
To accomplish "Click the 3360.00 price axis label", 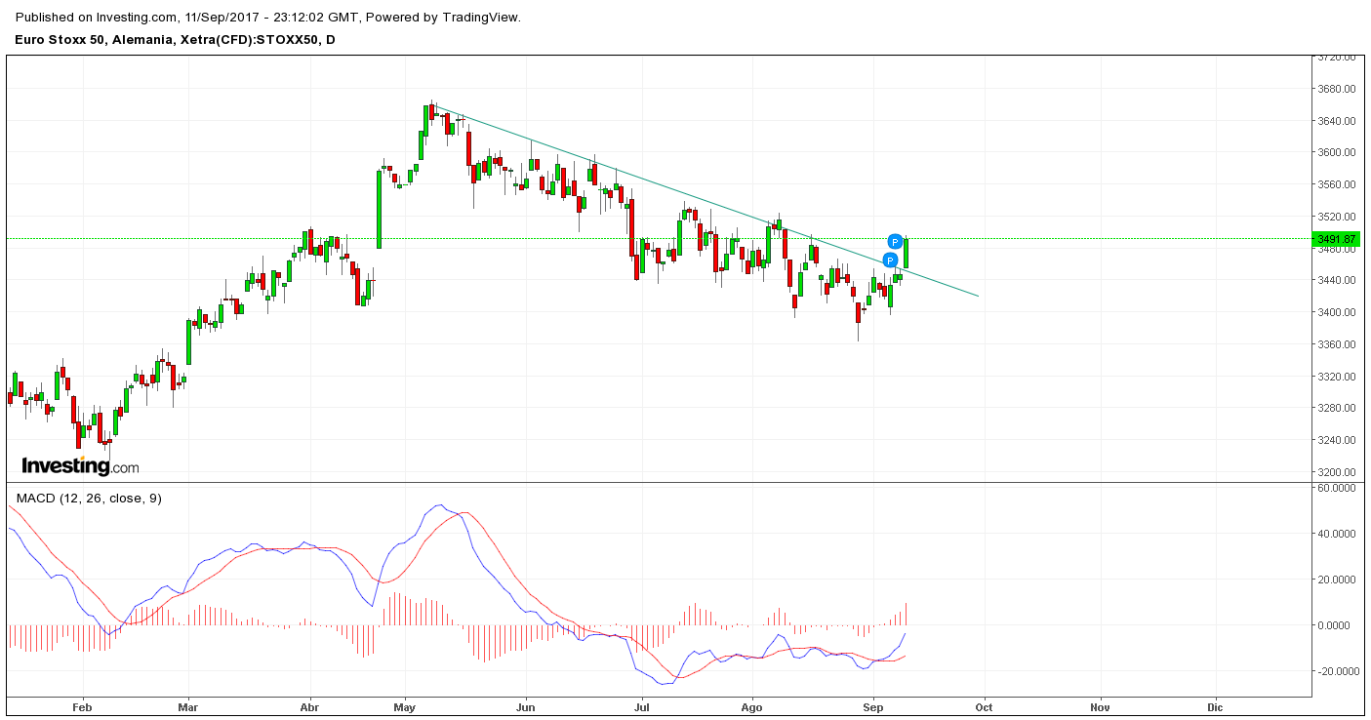I will click(1337, 344).
